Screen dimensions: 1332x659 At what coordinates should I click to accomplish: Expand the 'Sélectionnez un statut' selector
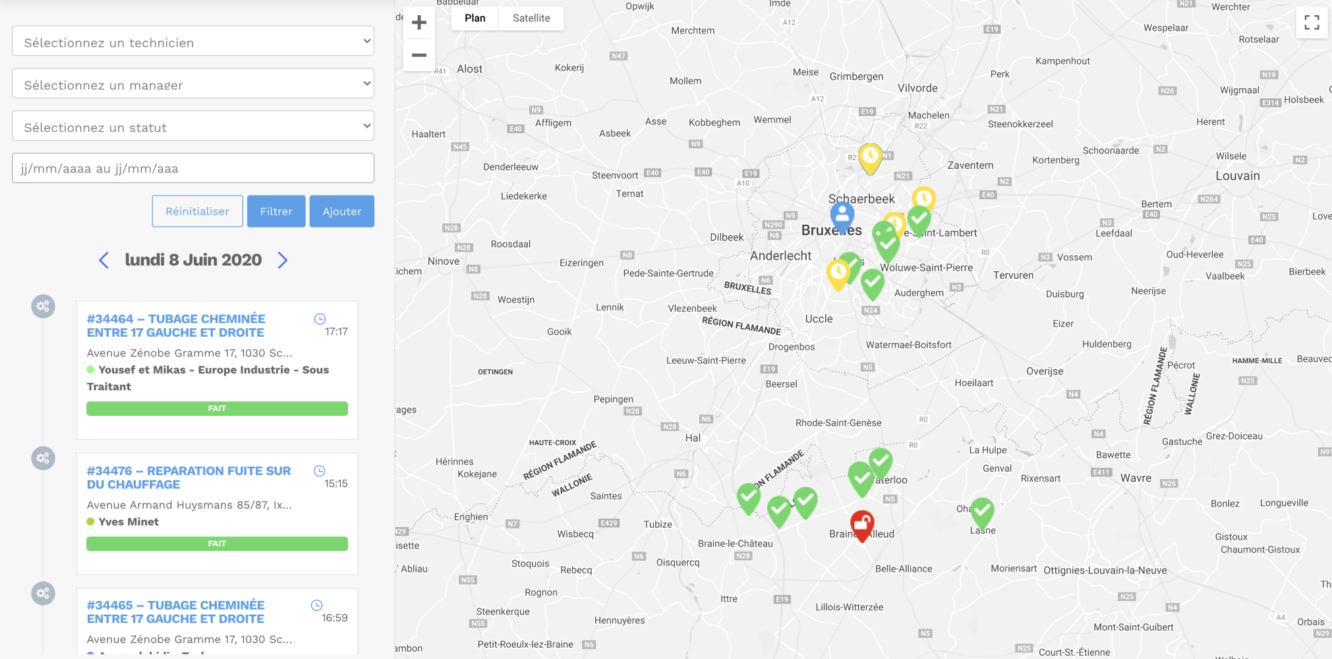(193, 125)
